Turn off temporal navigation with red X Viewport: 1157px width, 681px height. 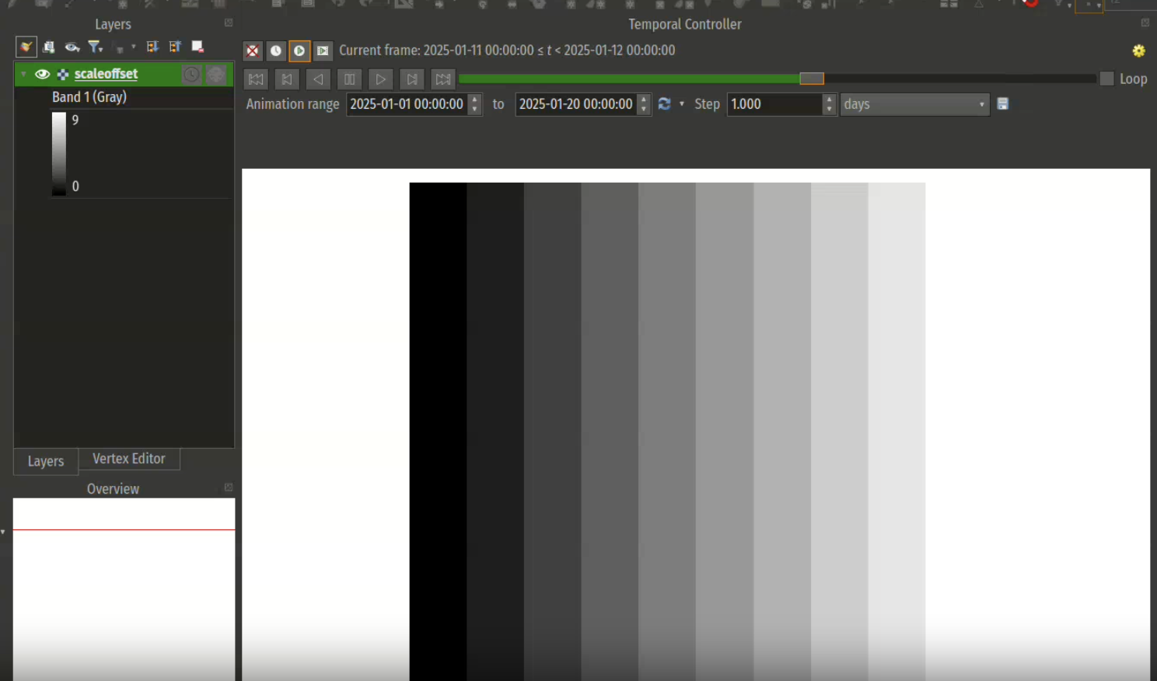click(253, 51)
